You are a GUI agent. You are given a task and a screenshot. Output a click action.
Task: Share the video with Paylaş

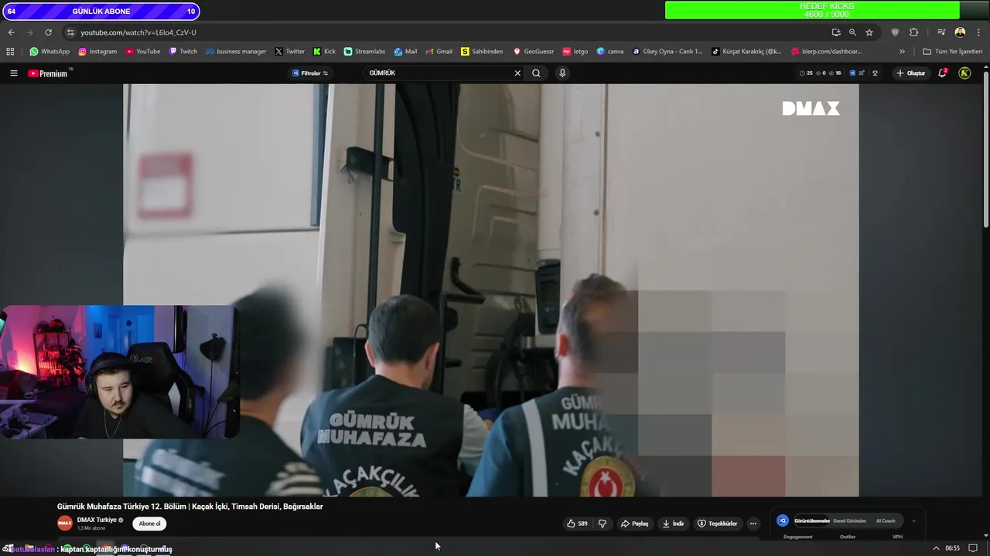point(634,524)
